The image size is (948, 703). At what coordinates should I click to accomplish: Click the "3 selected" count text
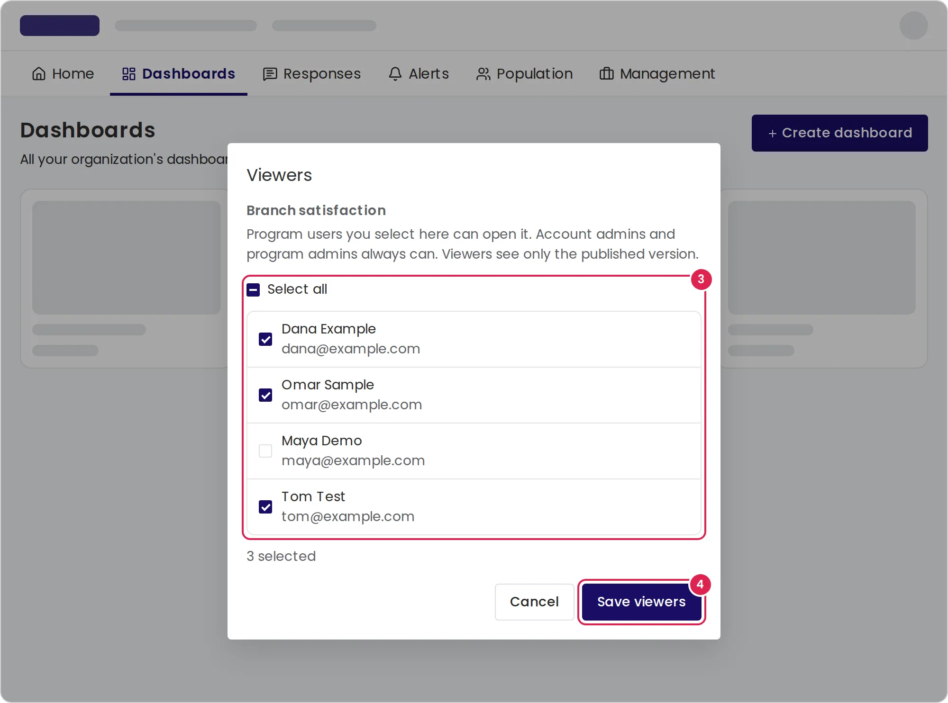click(x=281, y=556)
